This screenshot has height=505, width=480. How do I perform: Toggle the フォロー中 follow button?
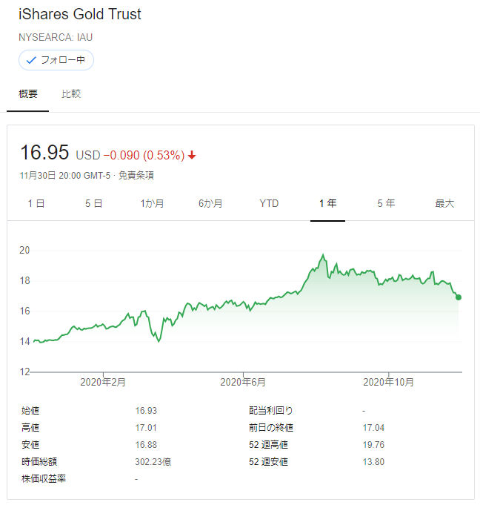click(56, 60)
